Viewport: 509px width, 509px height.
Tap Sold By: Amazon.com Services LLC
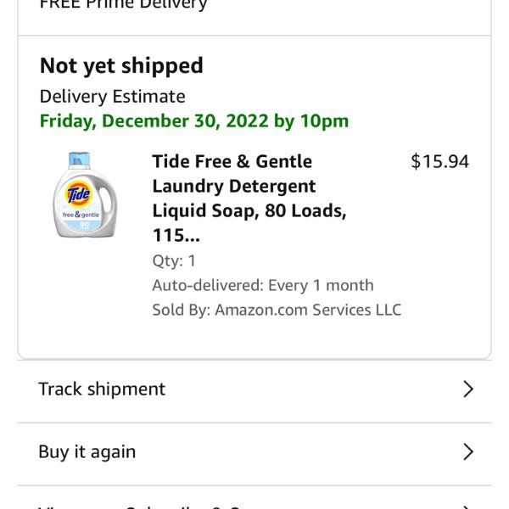point(277,310)
